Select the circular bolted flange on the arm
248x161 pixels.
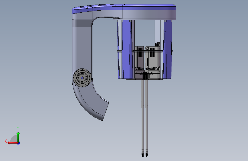click(x=82, y=78)
